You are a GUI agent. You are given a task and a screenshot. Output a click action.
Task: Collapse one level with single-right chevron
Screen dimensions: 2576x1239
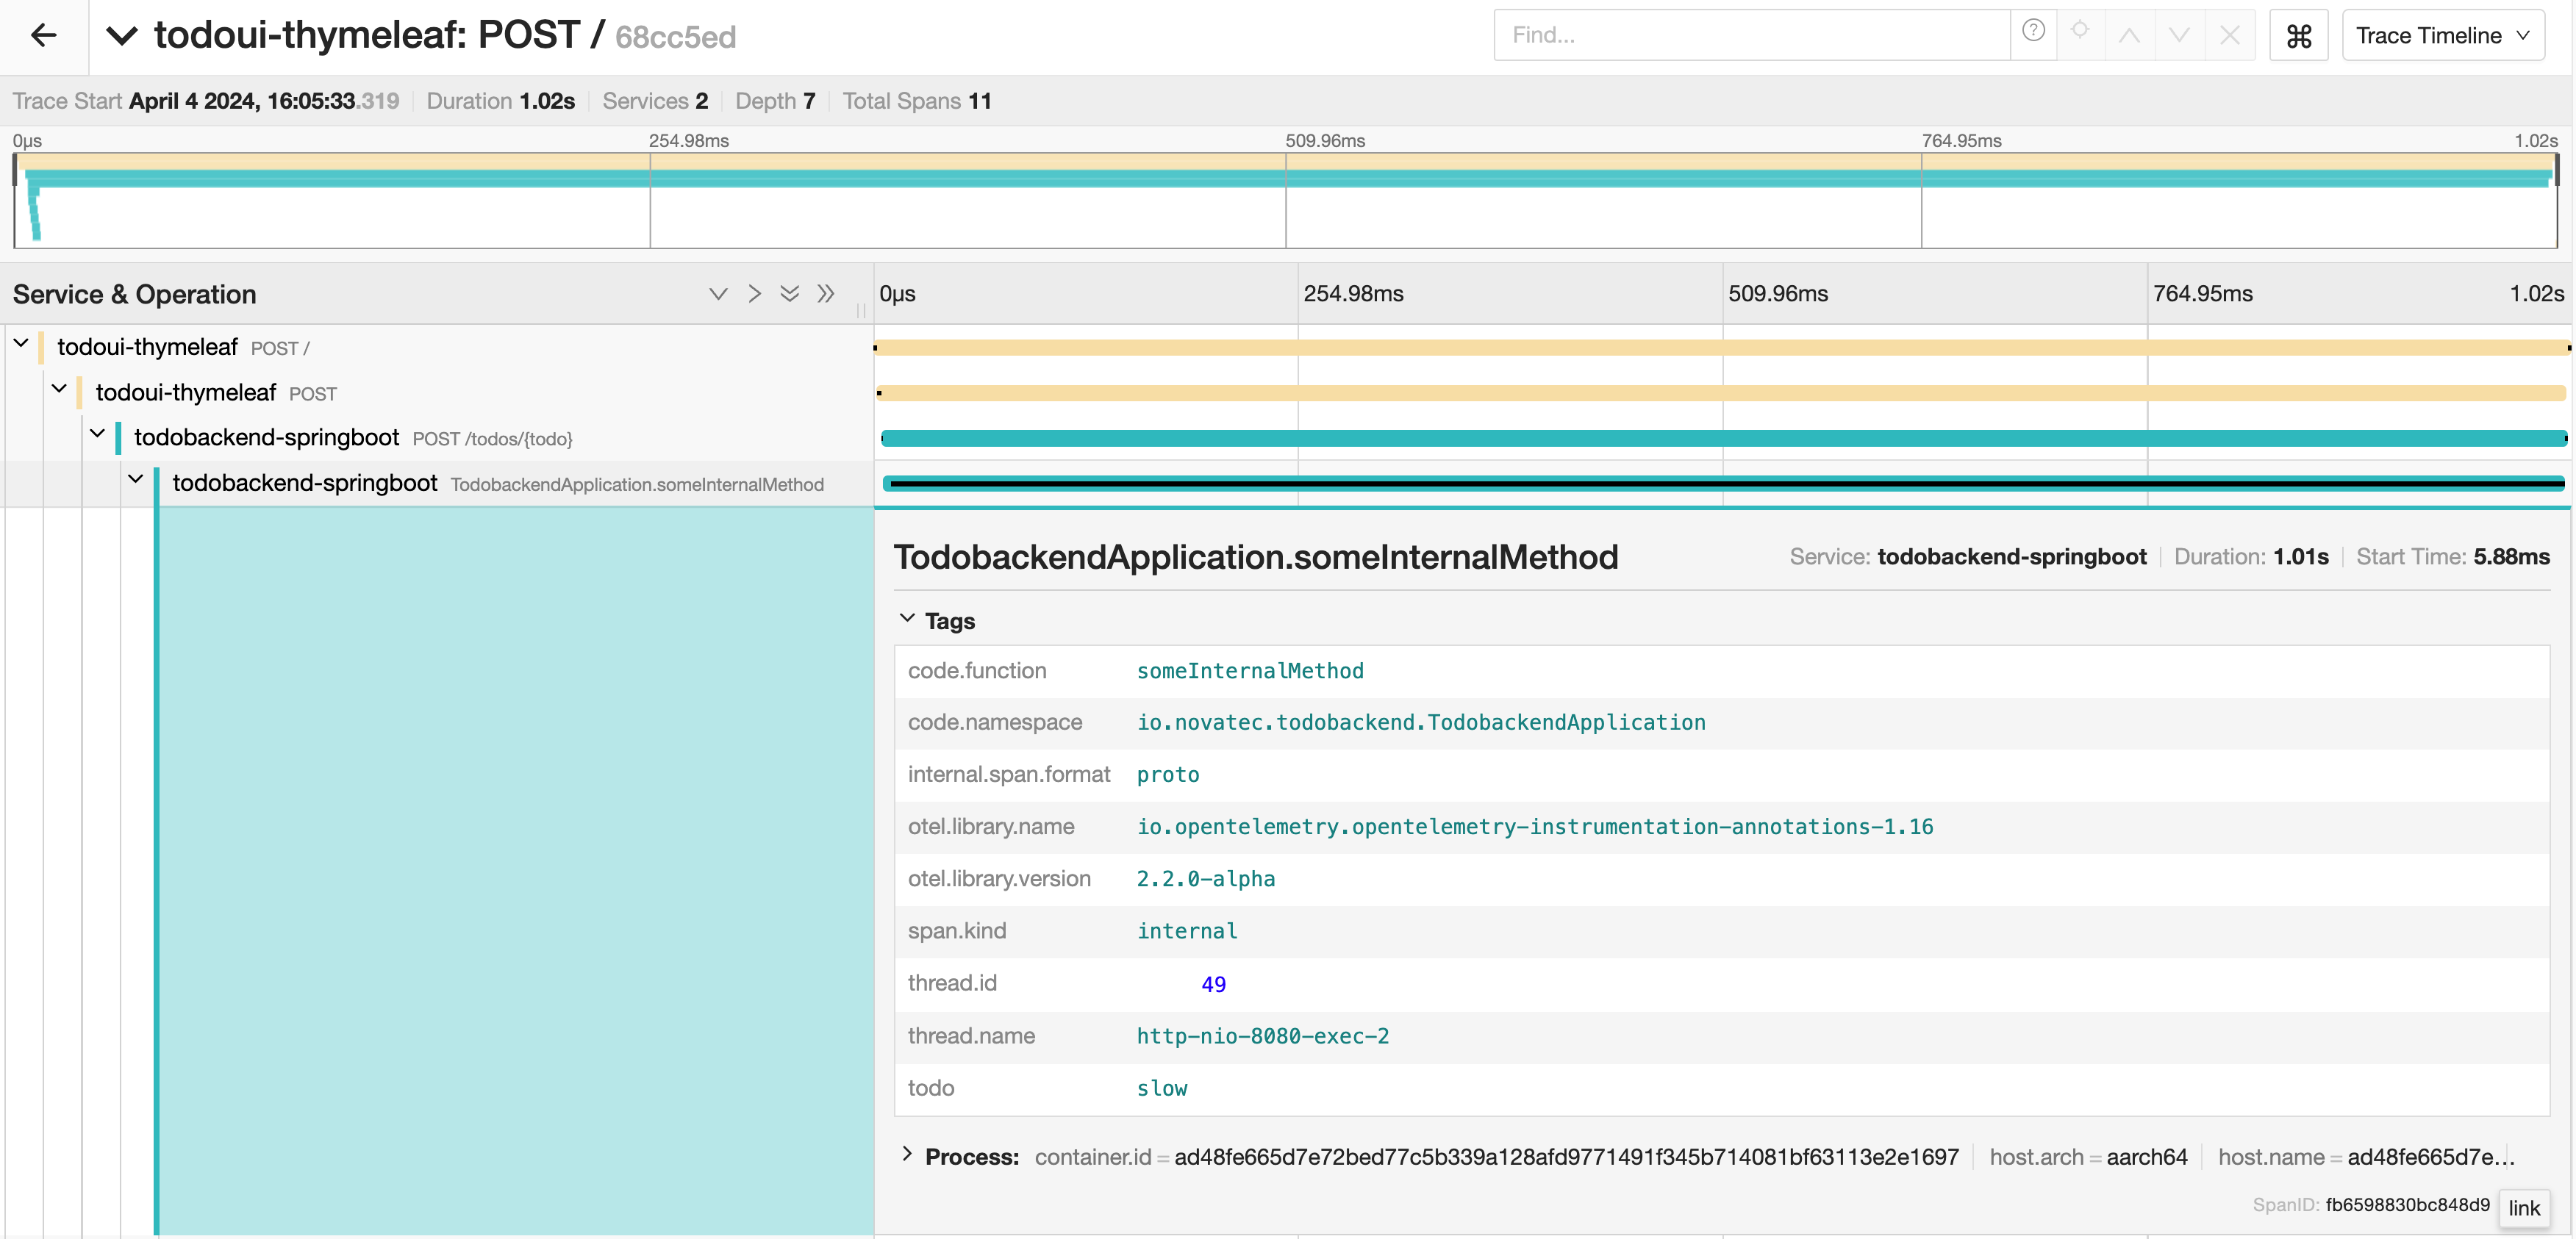click(754, 294)
